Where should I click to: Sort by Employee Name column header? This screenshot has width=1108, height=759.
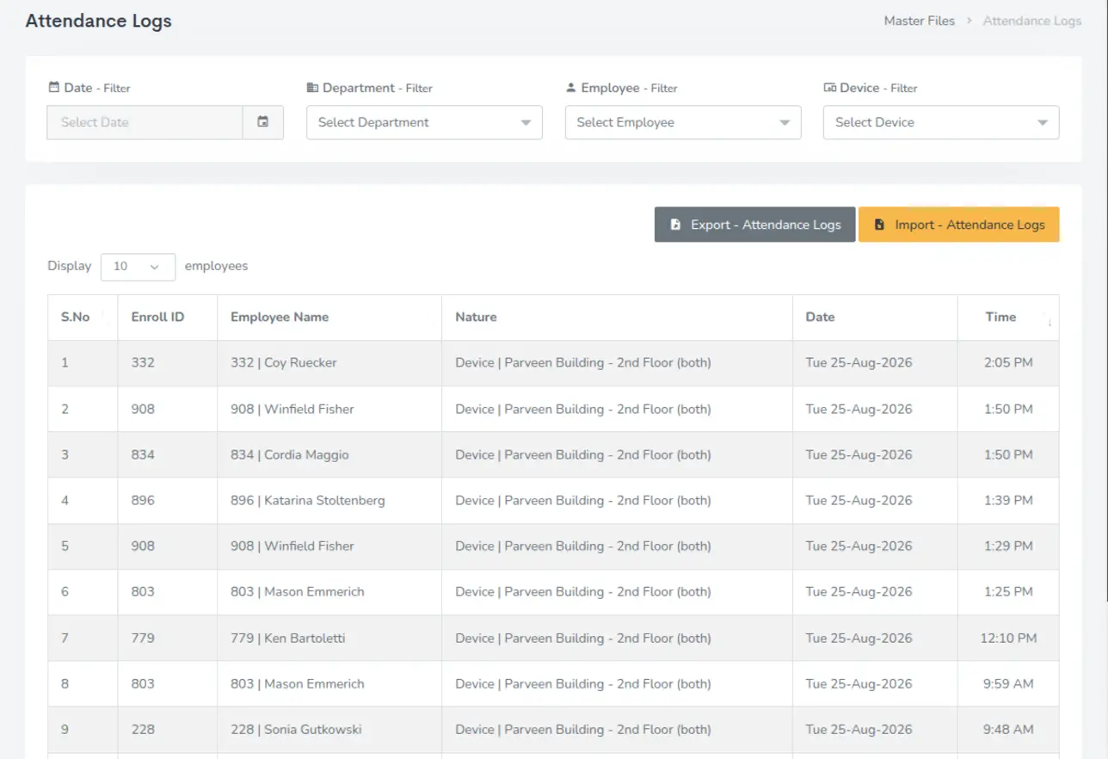click(x=329, y=318)
